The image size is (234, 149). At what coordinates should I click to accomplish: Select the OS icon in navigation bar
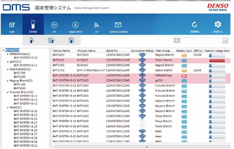[54, 26]
